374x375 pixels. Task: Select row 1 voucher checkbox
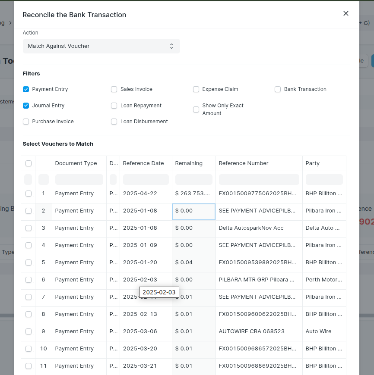pos(29,194)
